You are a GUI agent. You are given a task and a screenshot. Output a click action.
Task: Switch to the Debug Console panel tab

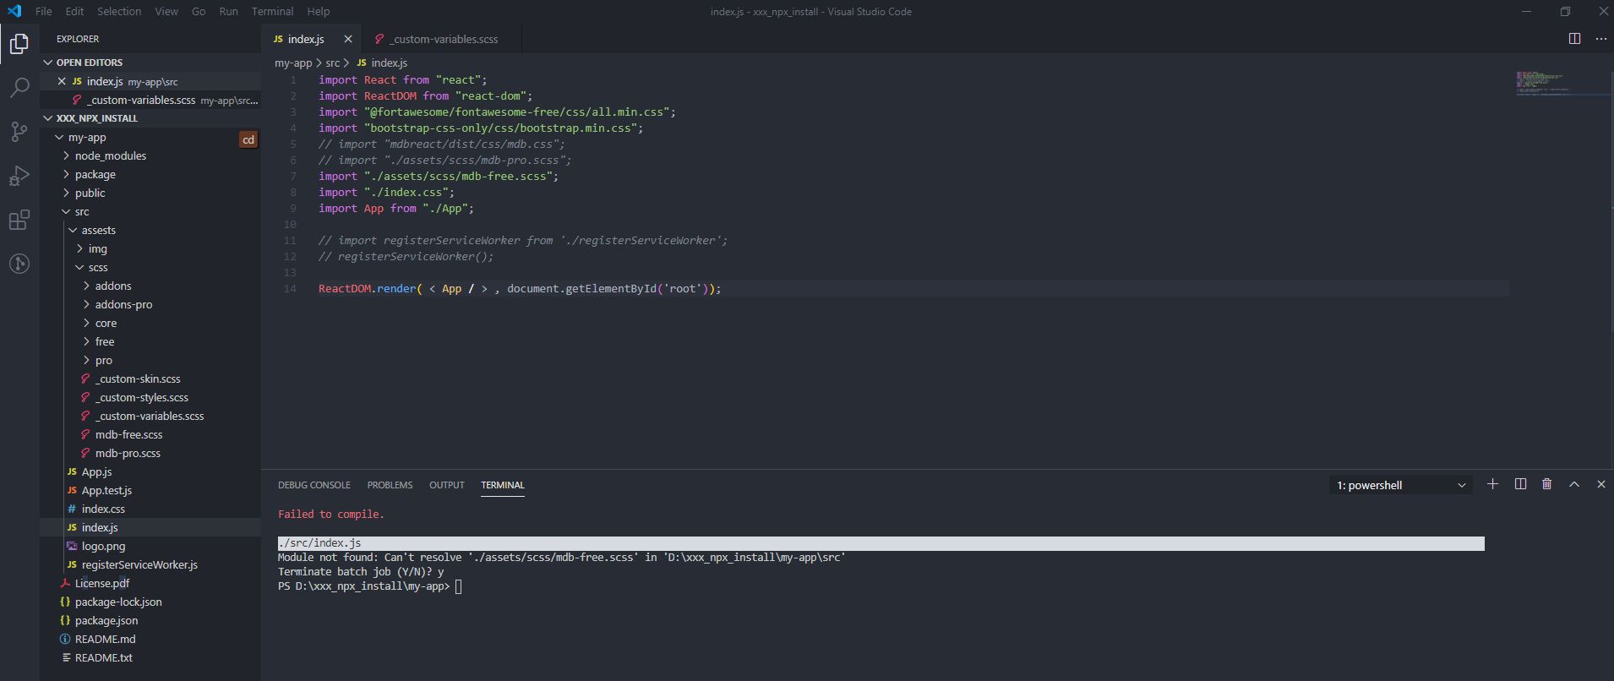pos(314,485)
